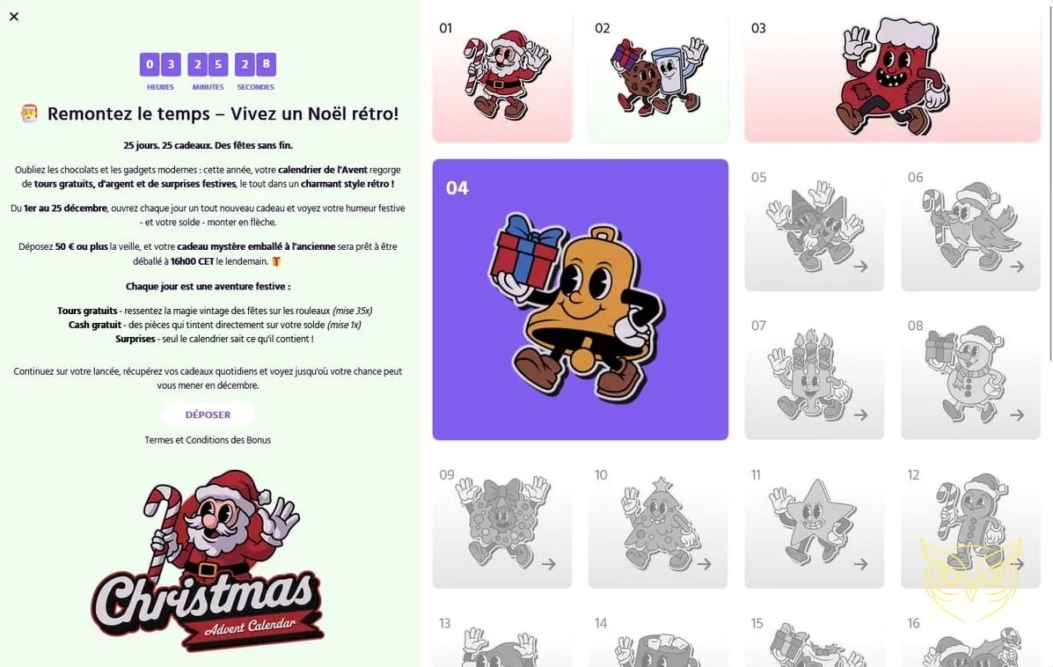
Task: Close the advent calendar overlay
Action: pyautogui.click(x=14, y=17)
